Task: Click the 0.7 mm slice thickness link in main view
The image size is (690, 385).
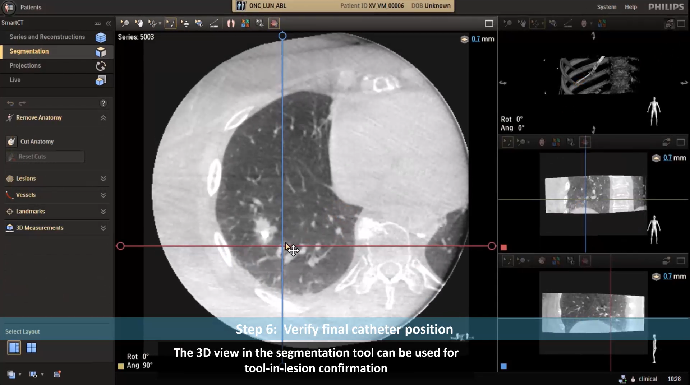Action: pyautogui.click(x=475, y=39)
